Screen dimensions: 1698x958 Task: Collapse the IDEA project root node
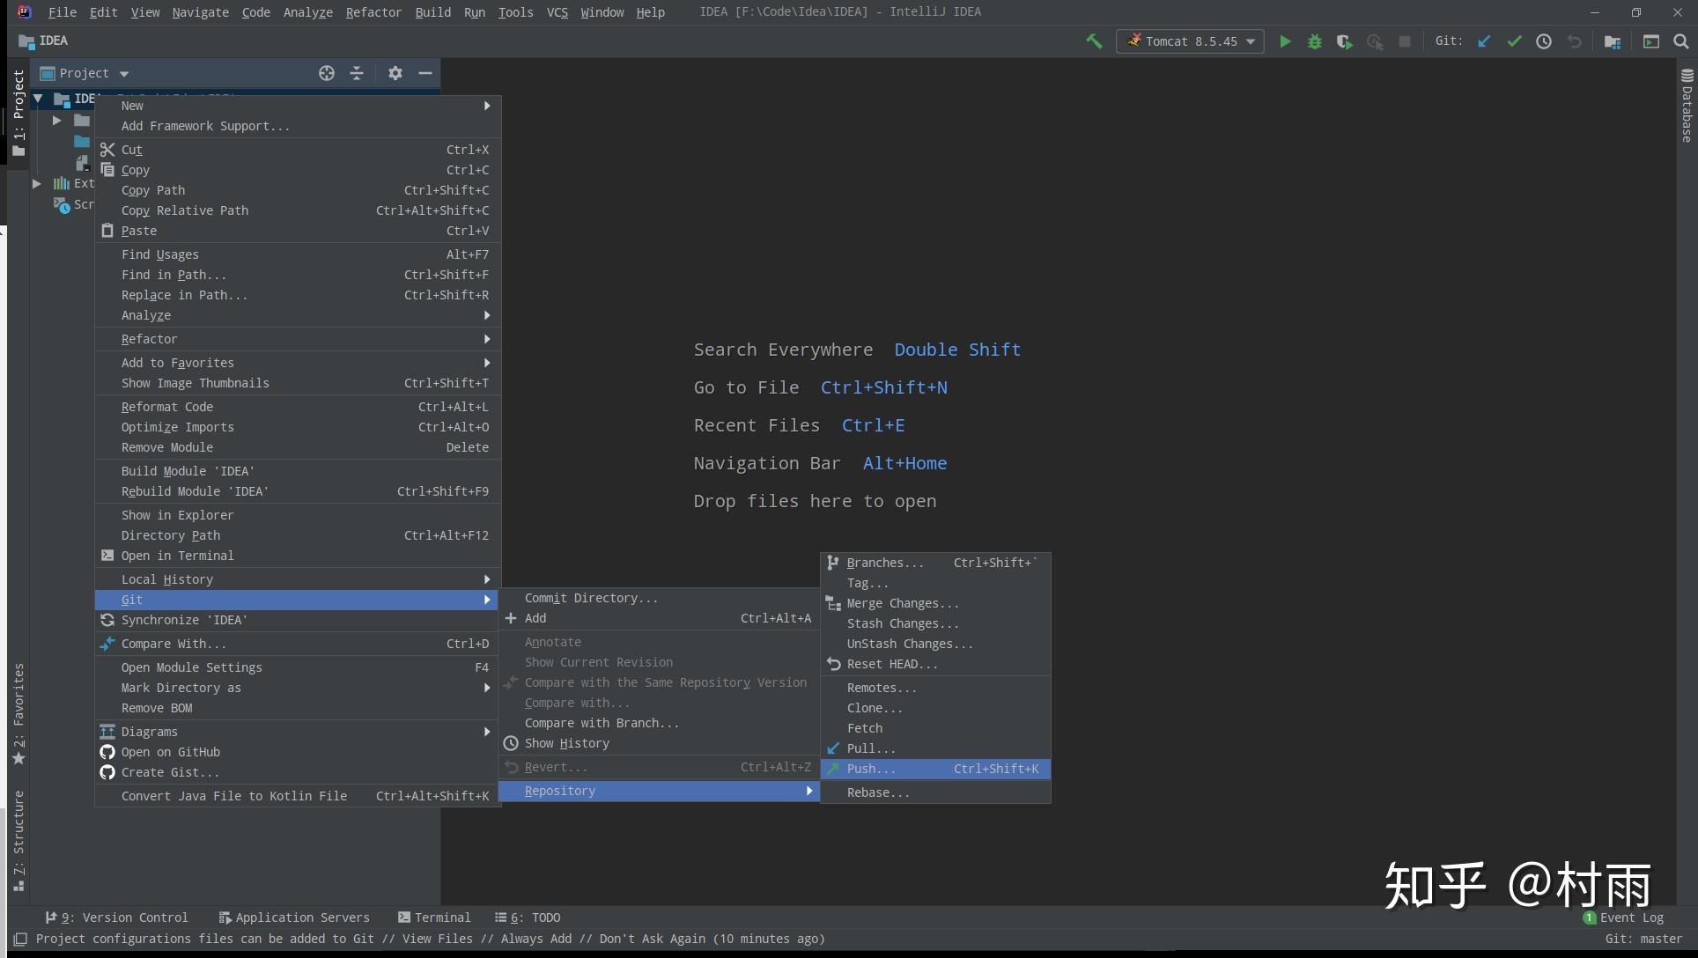coord(37,98)
